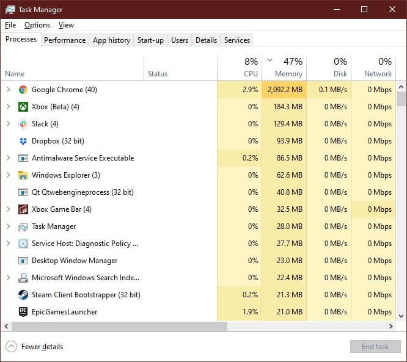Click the 1.9% CPU value
The width and height of the screenshot is (407, 362).
point(250,312)
